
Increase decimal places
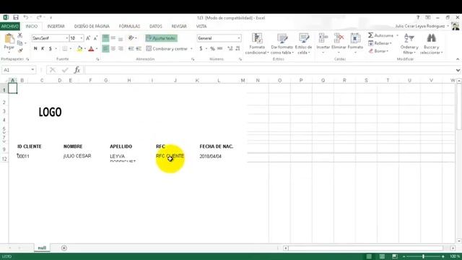tap(230, 48)
